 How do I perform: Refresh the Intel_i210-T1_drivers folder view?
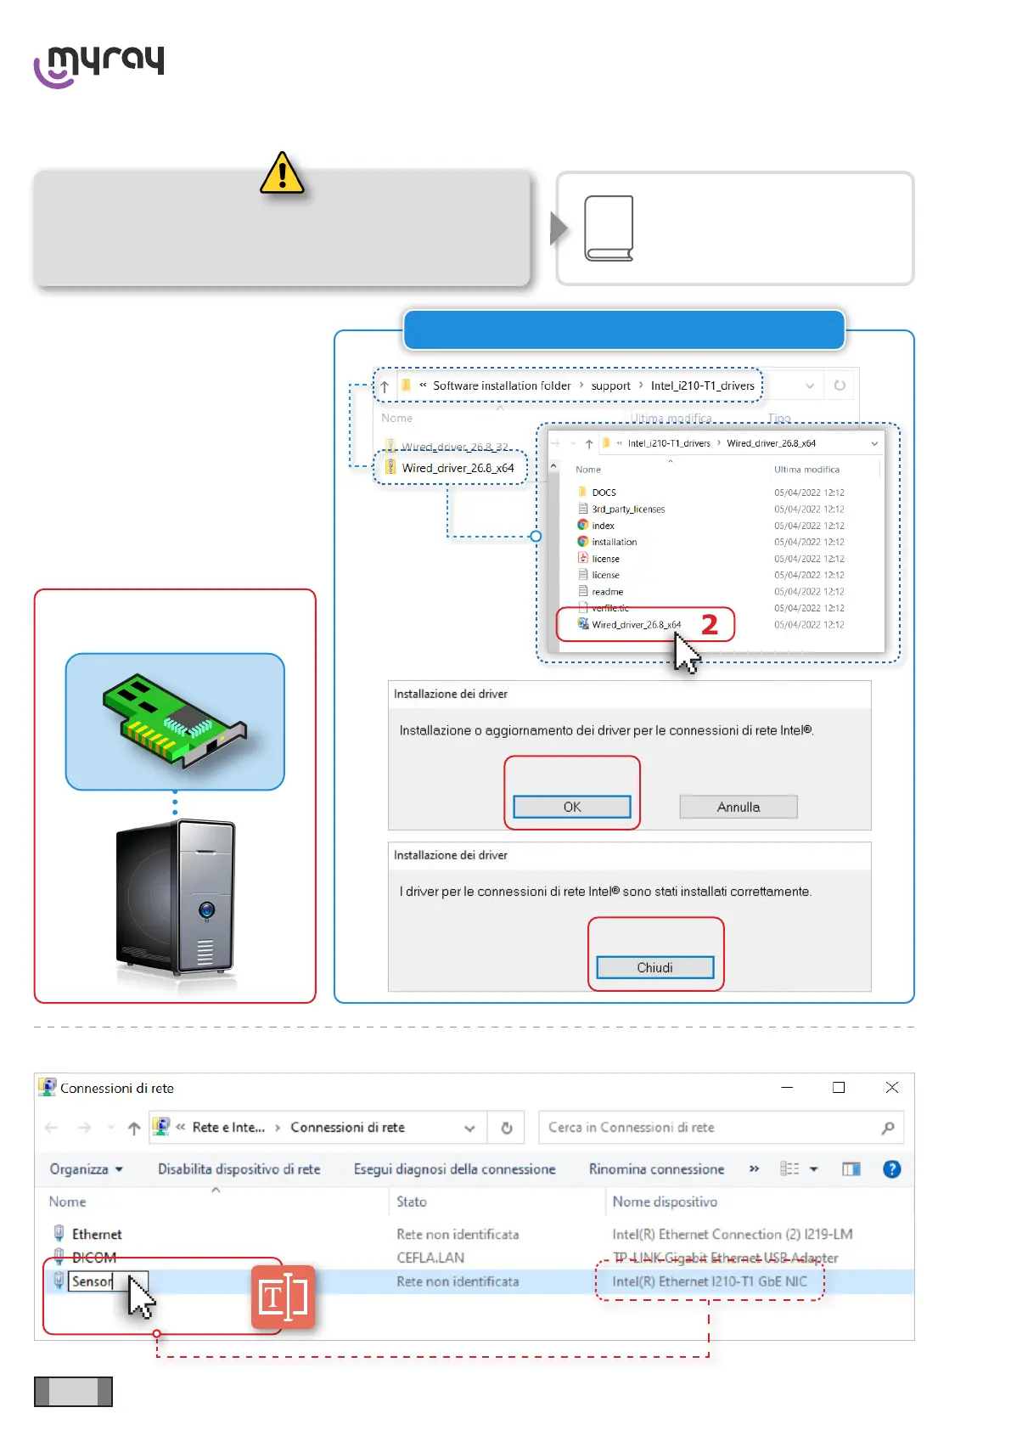click(x=840, y=386)
